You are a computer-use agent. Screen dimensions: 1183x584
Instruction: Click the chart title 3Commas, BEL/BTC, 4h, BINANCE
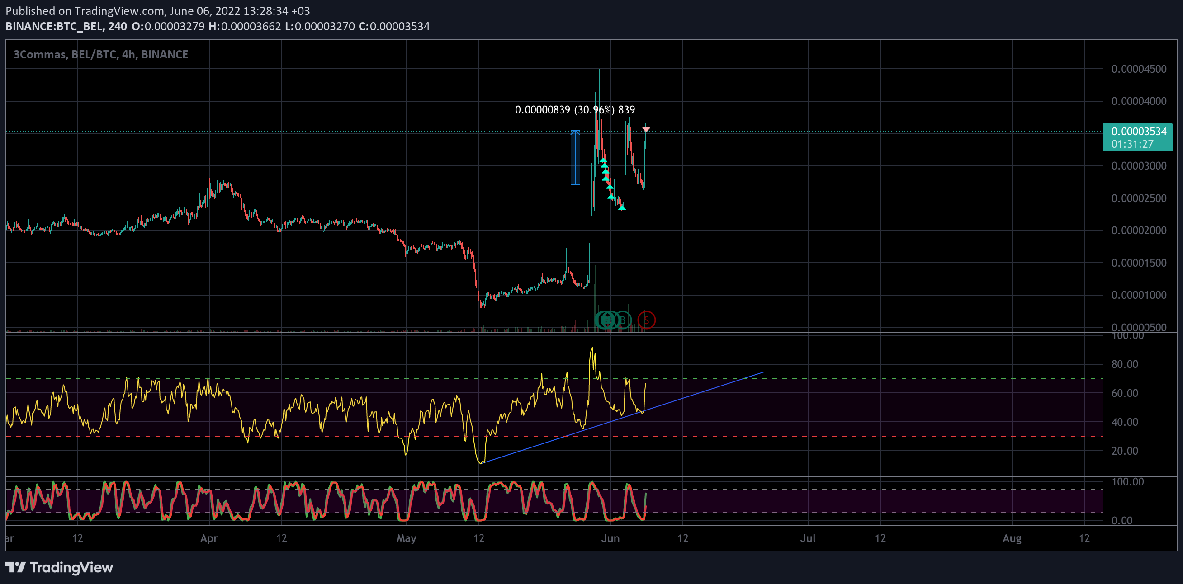[x=101, y=54]
